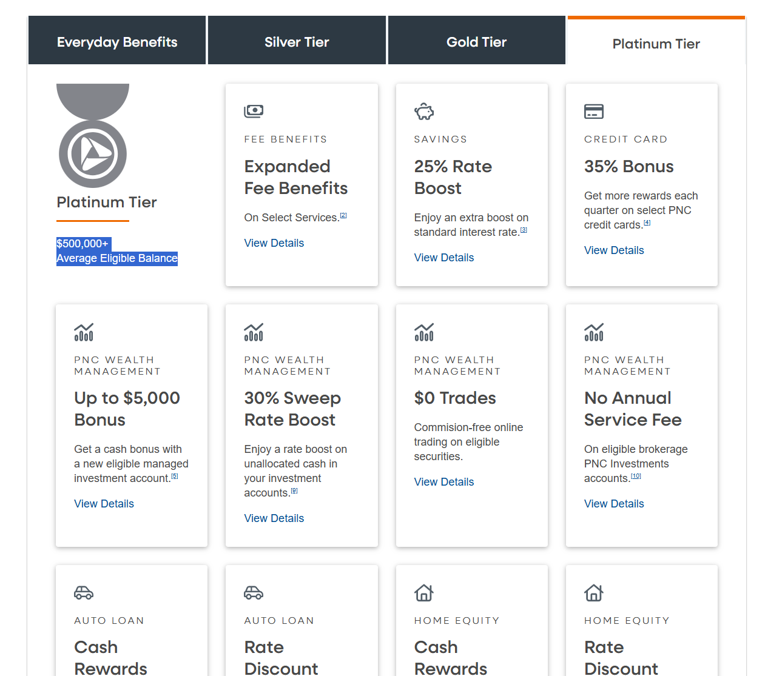The height and width of the screenshot is (676, 765).
Task: Click chart icon above No Annual Service Fee
Action: 593,332
